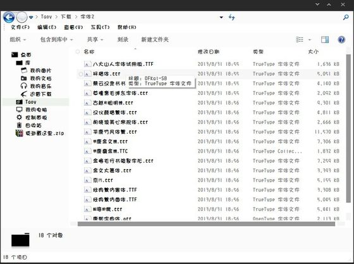Toggle the preview pane icon
This screenshot has width=354, height=264.
point(325,39)
